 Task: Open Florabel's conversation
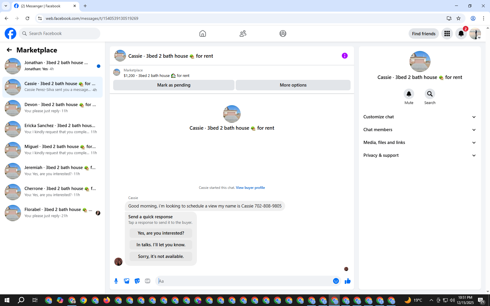(52, 213)
